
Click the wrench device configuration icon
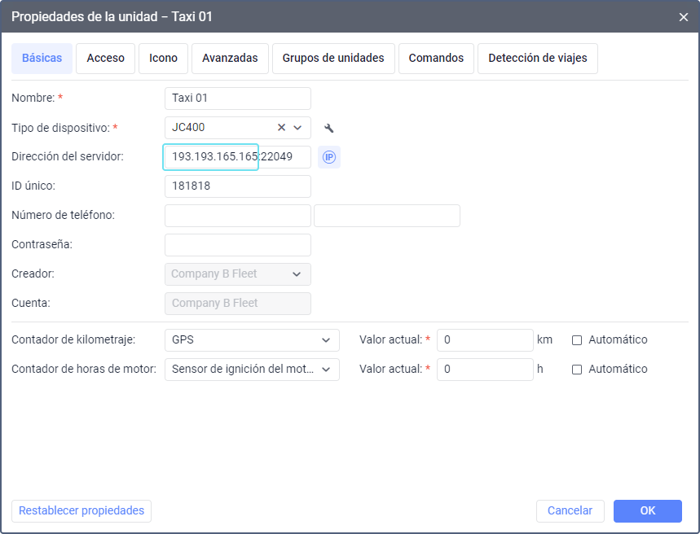click(x=329, y=128)
